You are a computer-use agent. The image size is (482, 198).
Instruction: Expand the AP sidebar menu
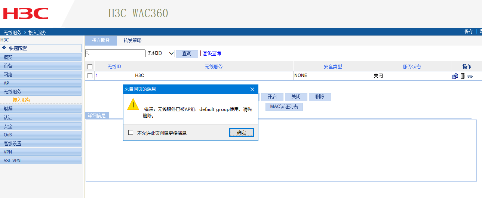(x=41, y=83)
